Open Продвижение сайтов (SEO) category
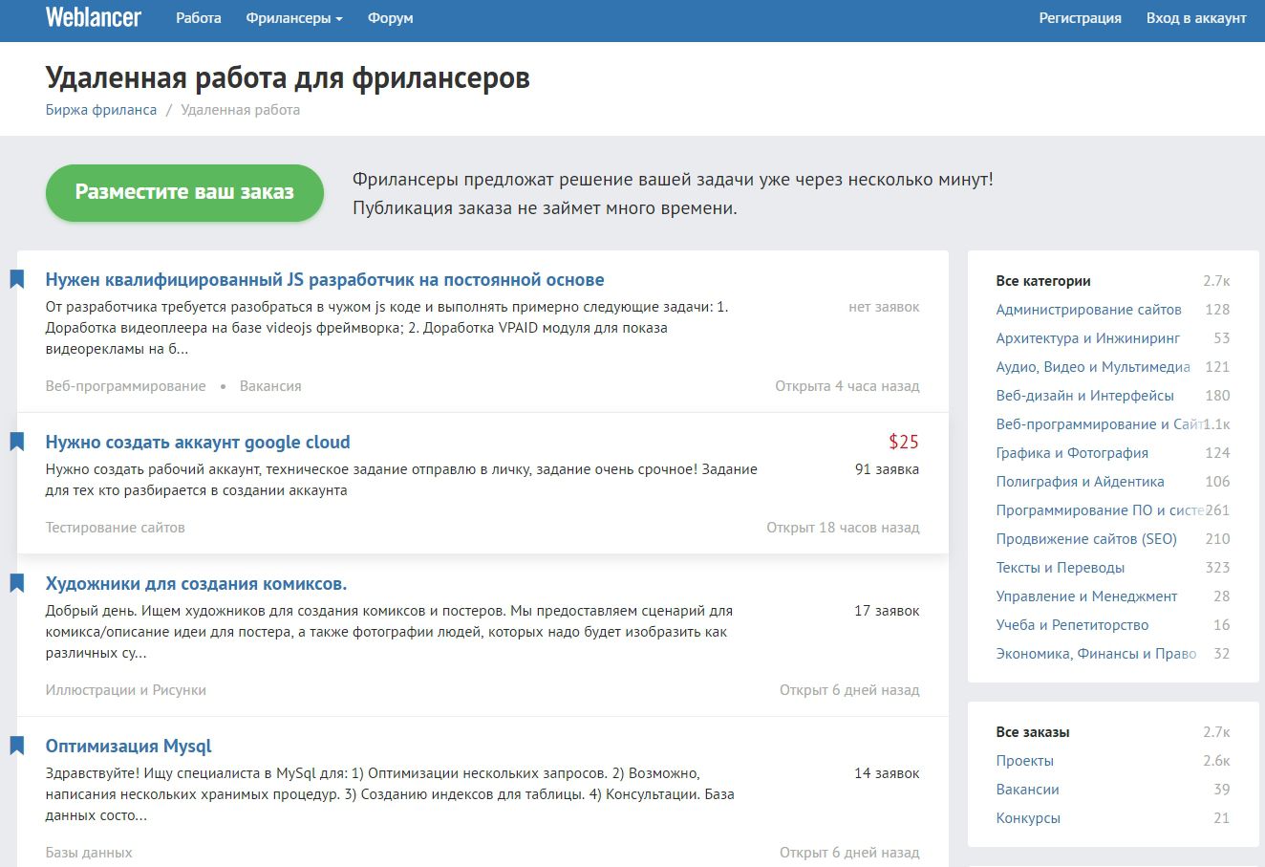Screen dimensions: 1265x867 (1086, 539)
